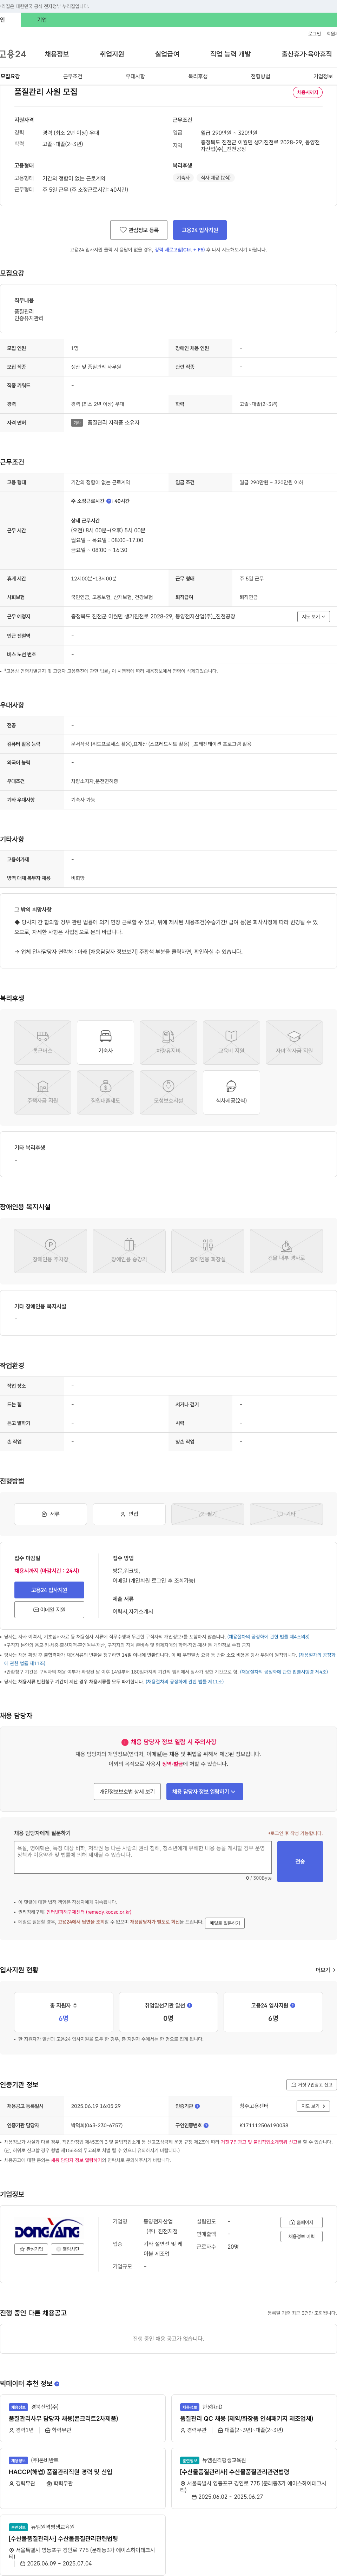This screenshot has height=2576, width=337.
Task: Open the 실업급여 top menu
Action: point(167,54)
